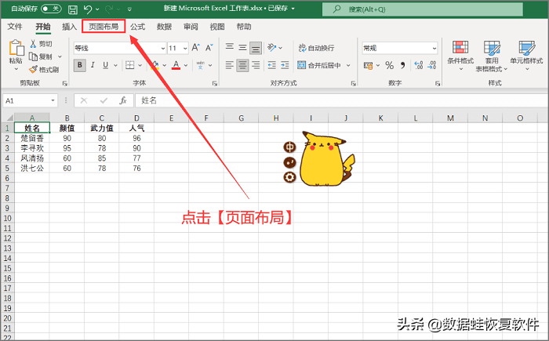Screen dimensions: 549x341
Task: Open Format as Table (套用表格格式)
Action: (492, 56)
